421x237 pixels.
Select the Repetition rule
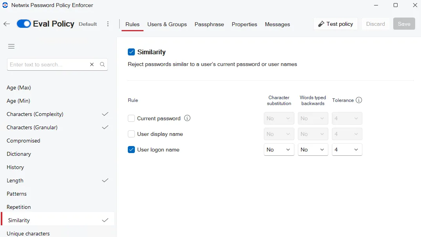[x=57, y=207]
